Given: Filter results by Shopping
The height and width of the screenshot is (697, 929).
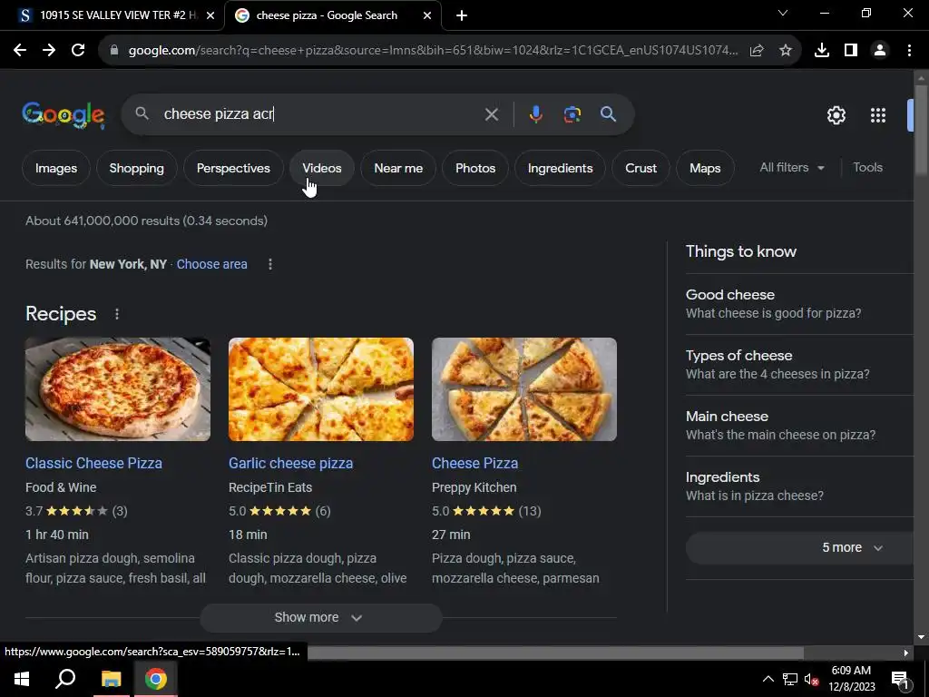Looking at the screenshot, I should 137,168.
